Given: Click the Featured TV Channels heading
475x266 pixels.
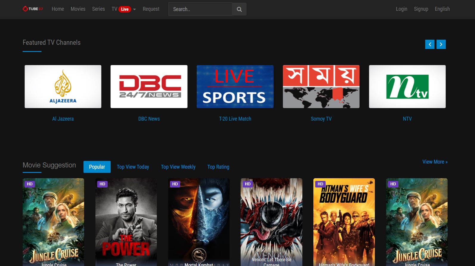Looking at the screenshot, I should coord(52,42).
